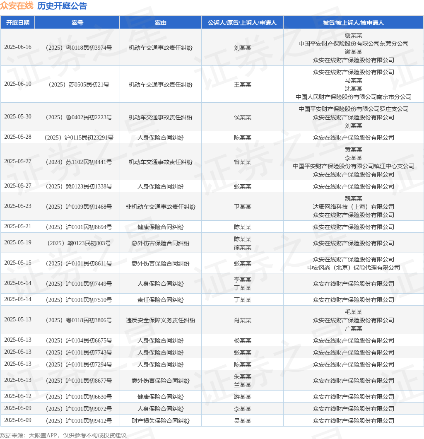
Task: Click the date 2025-05-28
Action: point(18,137)
